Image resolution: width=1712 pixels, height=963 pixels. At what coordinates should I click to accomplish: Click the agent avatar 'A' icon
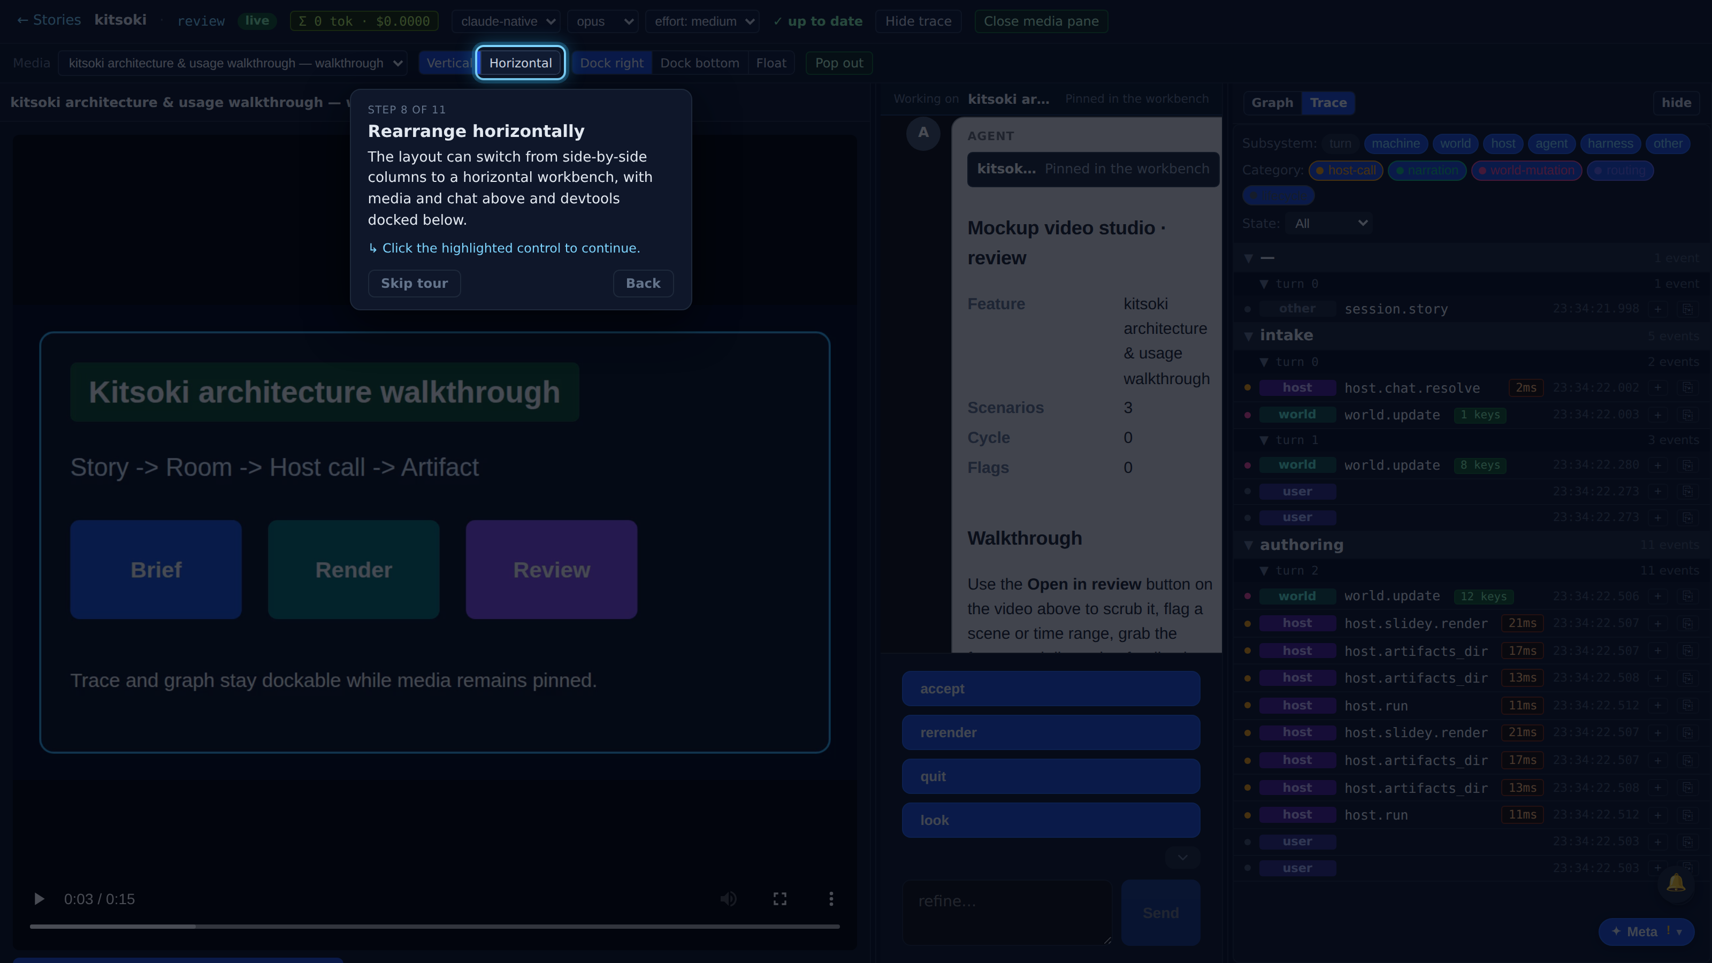point(923,133)
